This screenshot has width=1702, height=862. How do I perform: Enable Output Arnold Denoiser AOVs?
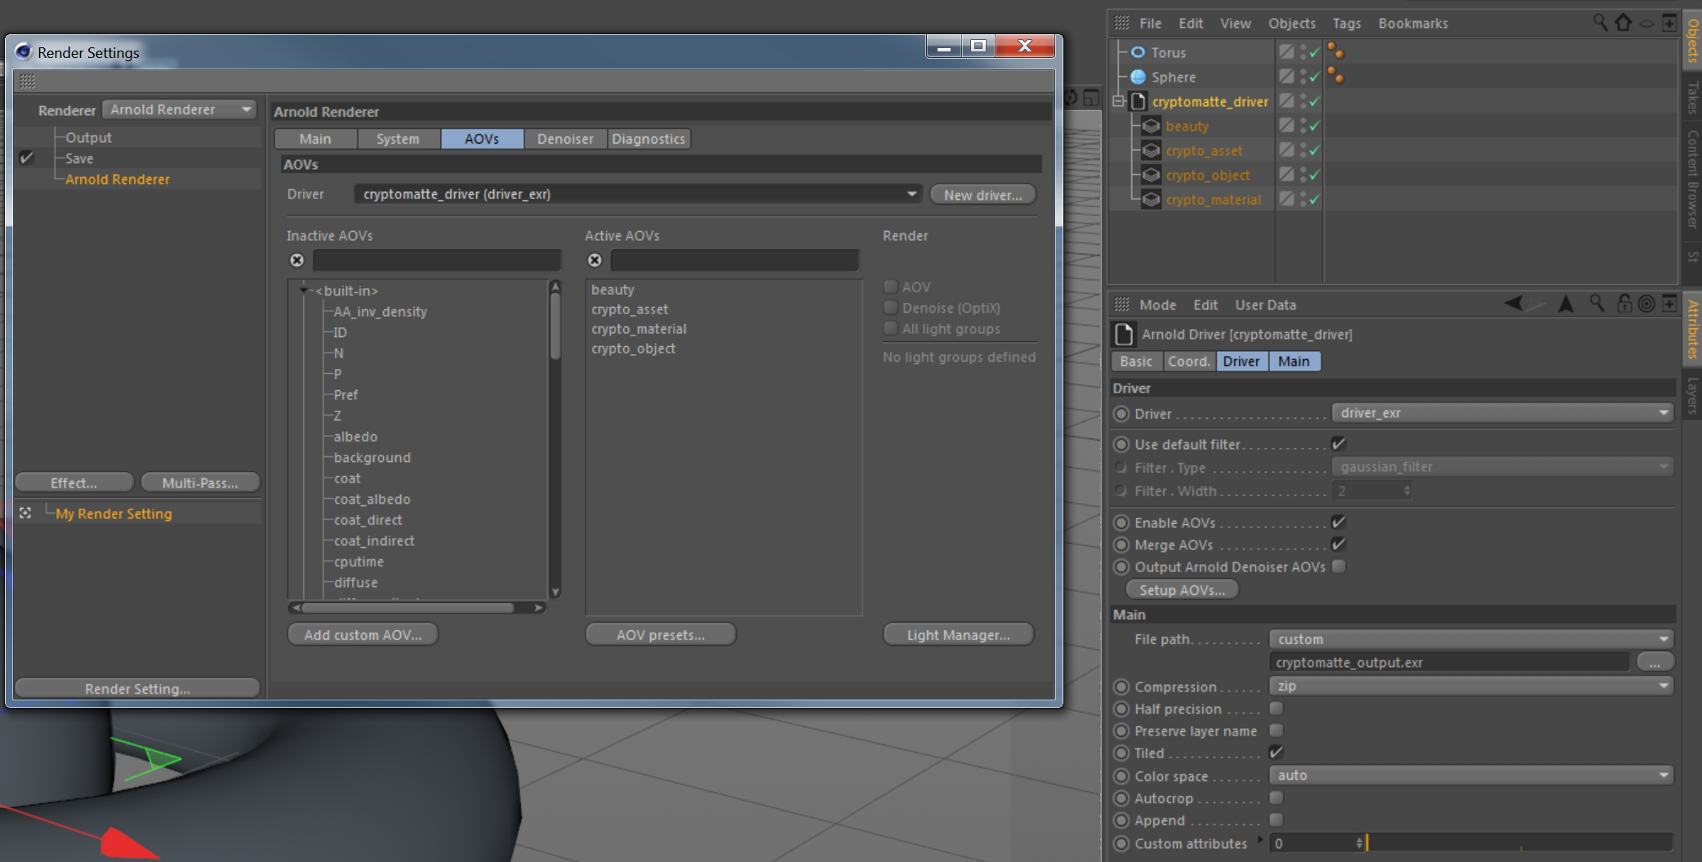tap(1339, 567)
